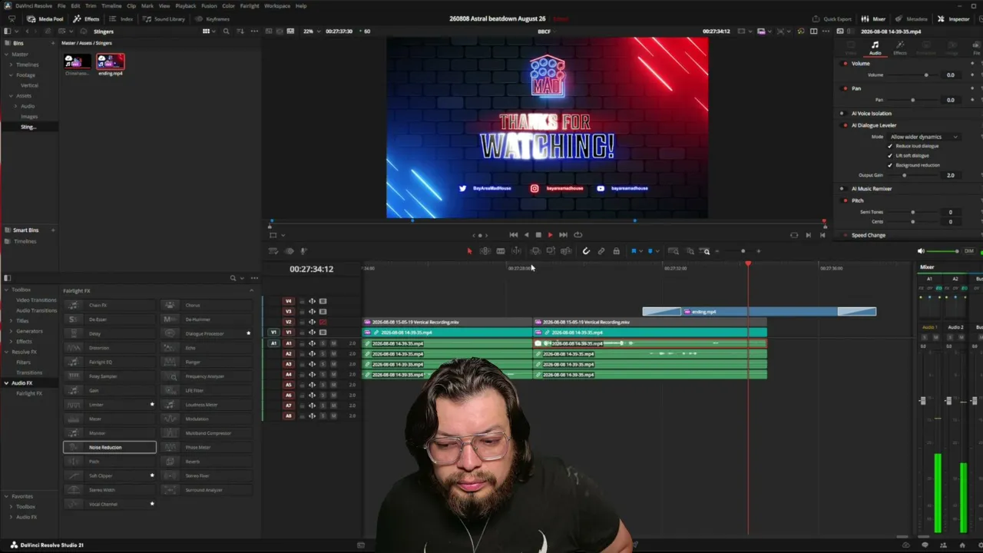Select the Dialogue Processor effect
Image resolution: width=983 pixels, height=553 pixels.
(204, 333)
